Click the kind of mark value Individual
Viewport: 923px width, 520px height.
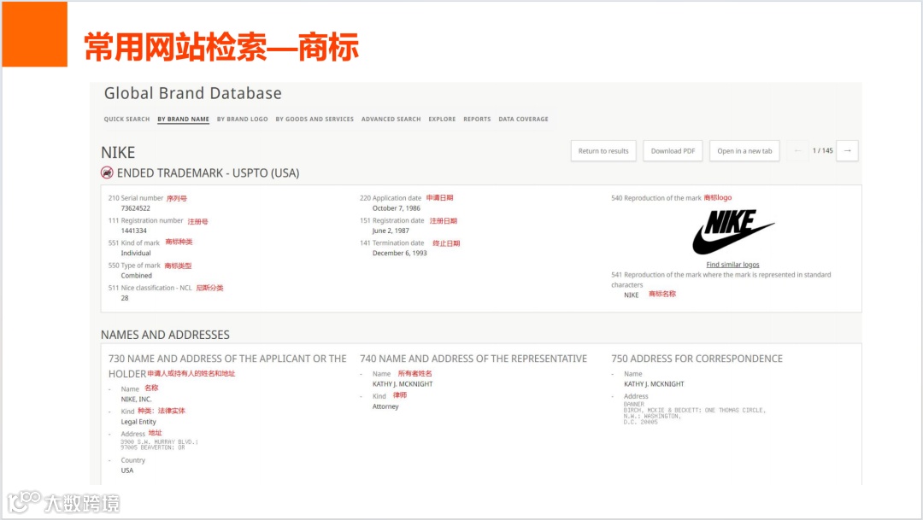(136, 253)
